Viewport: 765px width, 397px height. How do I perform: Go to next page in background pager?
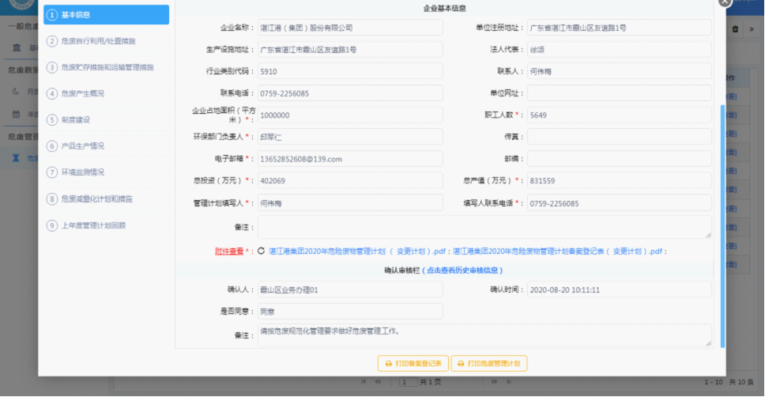tap(494, 382)
